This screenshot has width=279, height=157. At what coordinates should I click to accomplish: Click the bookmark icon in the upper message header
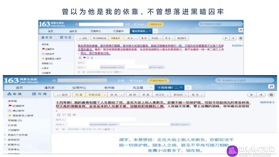tap(80, 58)
